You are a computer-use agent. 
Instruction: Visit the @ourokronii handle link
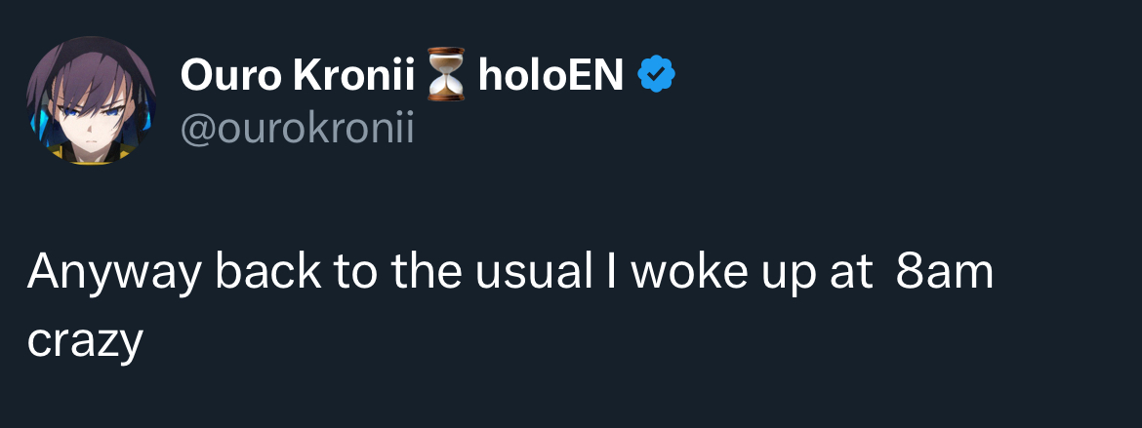pos(297,128)
